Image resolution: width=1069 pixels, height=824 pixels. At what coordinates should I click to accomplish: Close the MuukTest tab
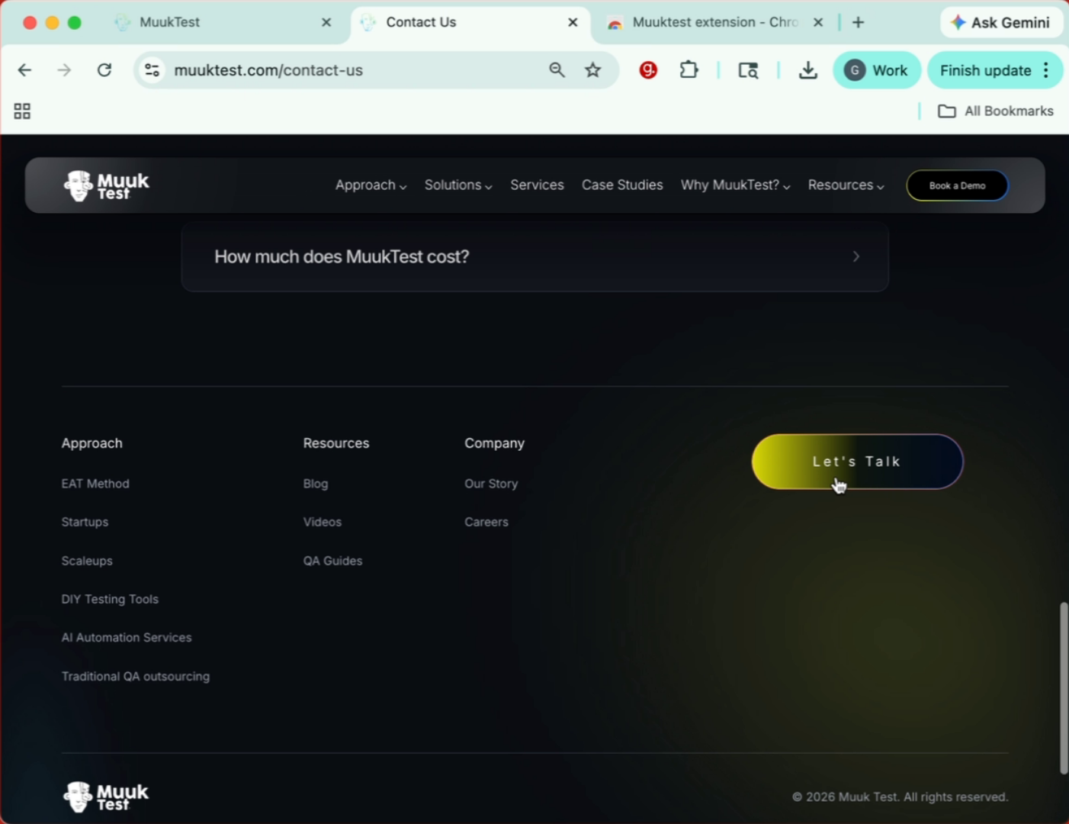pos(326,22)
